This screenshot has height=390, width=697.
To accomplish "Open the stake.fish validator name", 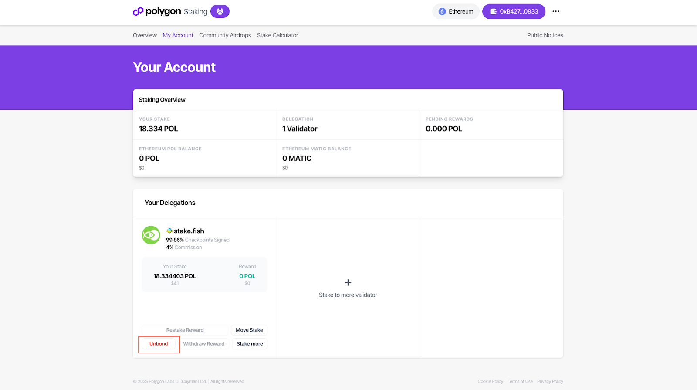I will click(189, 231).
